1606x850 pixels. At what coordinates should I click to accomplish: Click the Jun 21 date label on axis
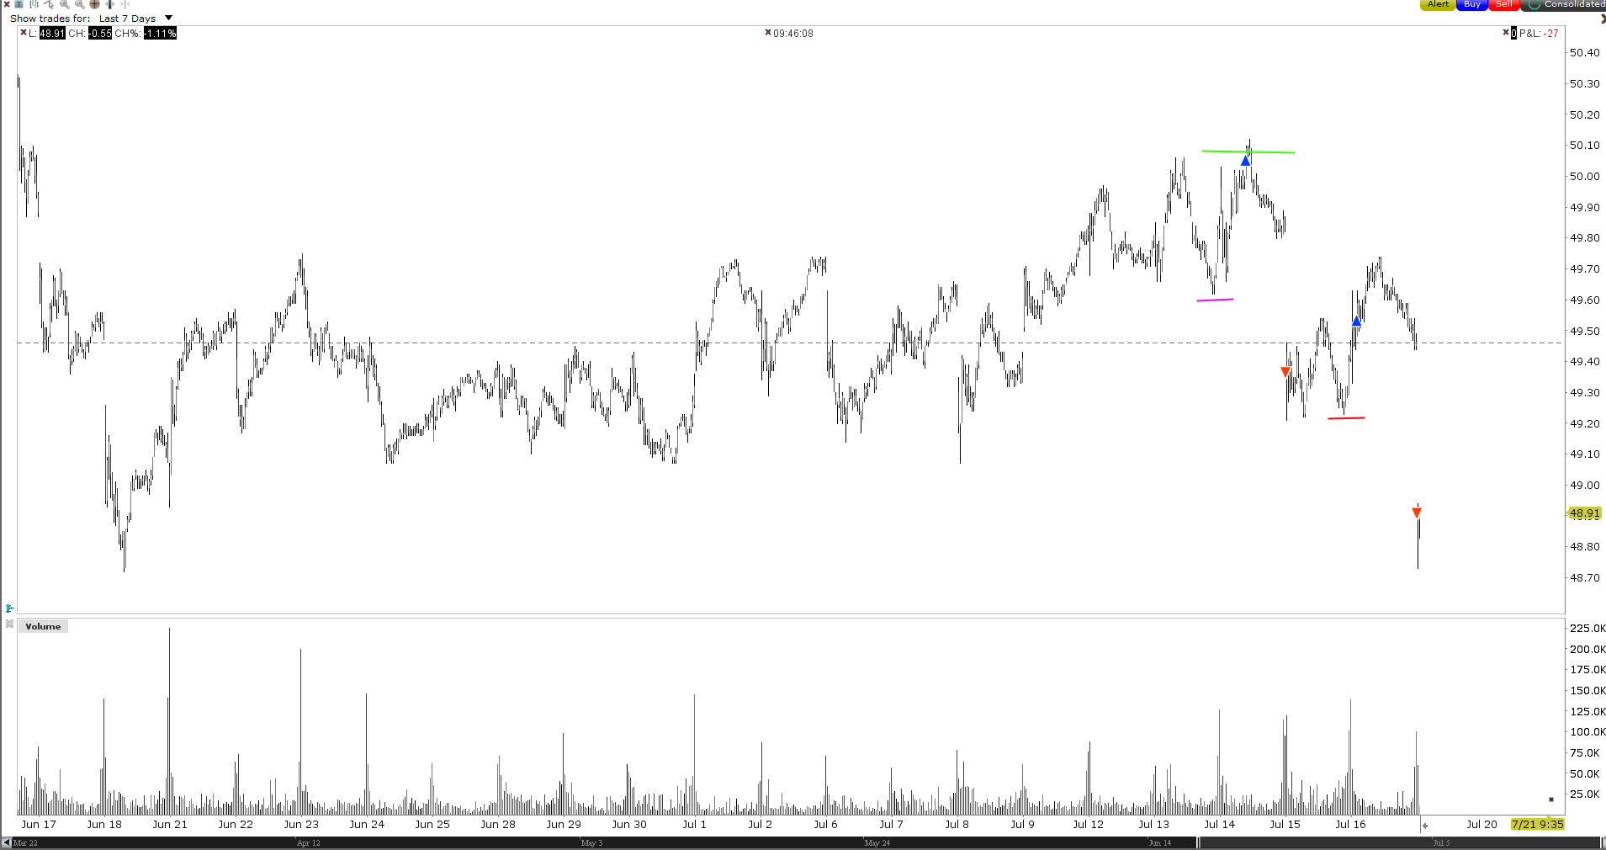click(170, 825)
